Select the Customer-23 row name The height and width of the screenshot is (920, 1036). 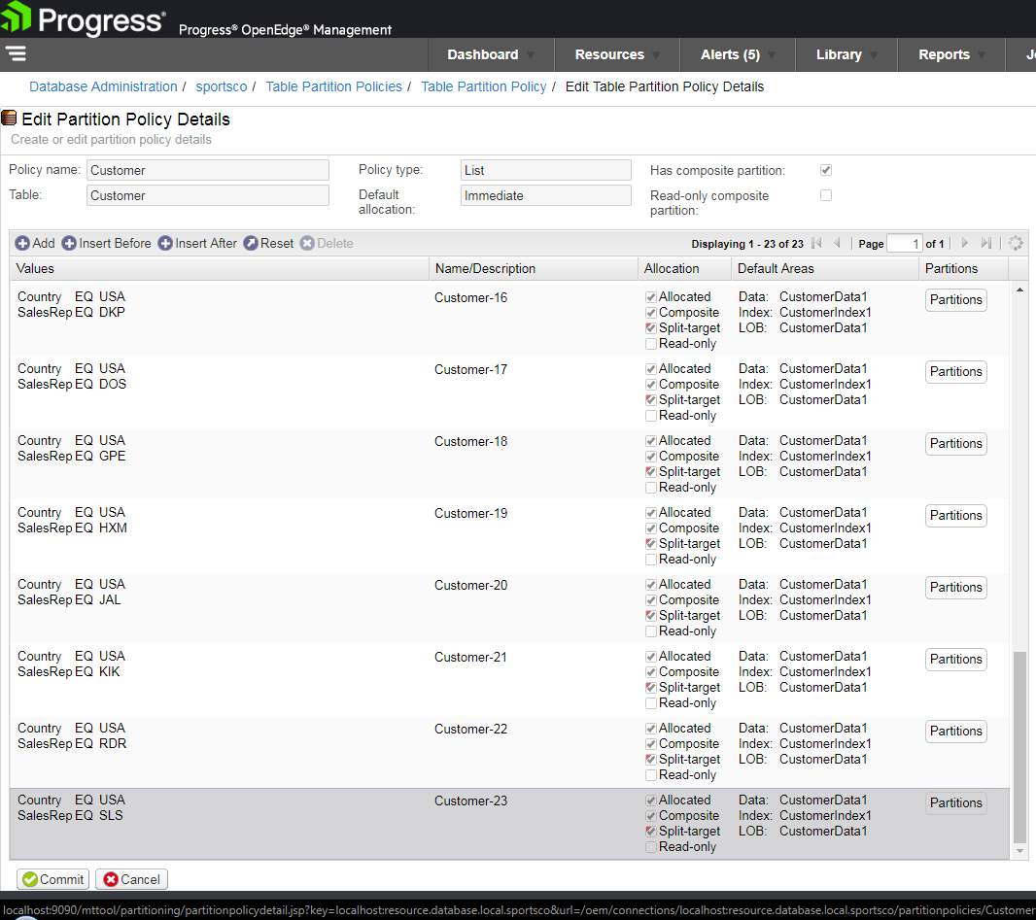pyautogui.click(x=471, y=801)
